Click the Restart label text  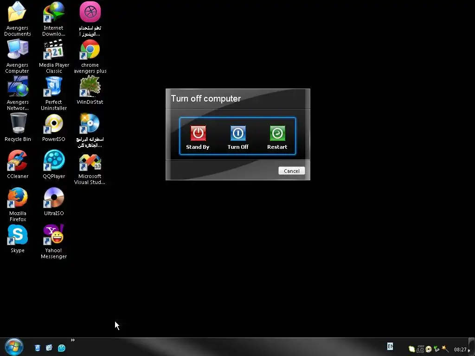pos(277,147)
